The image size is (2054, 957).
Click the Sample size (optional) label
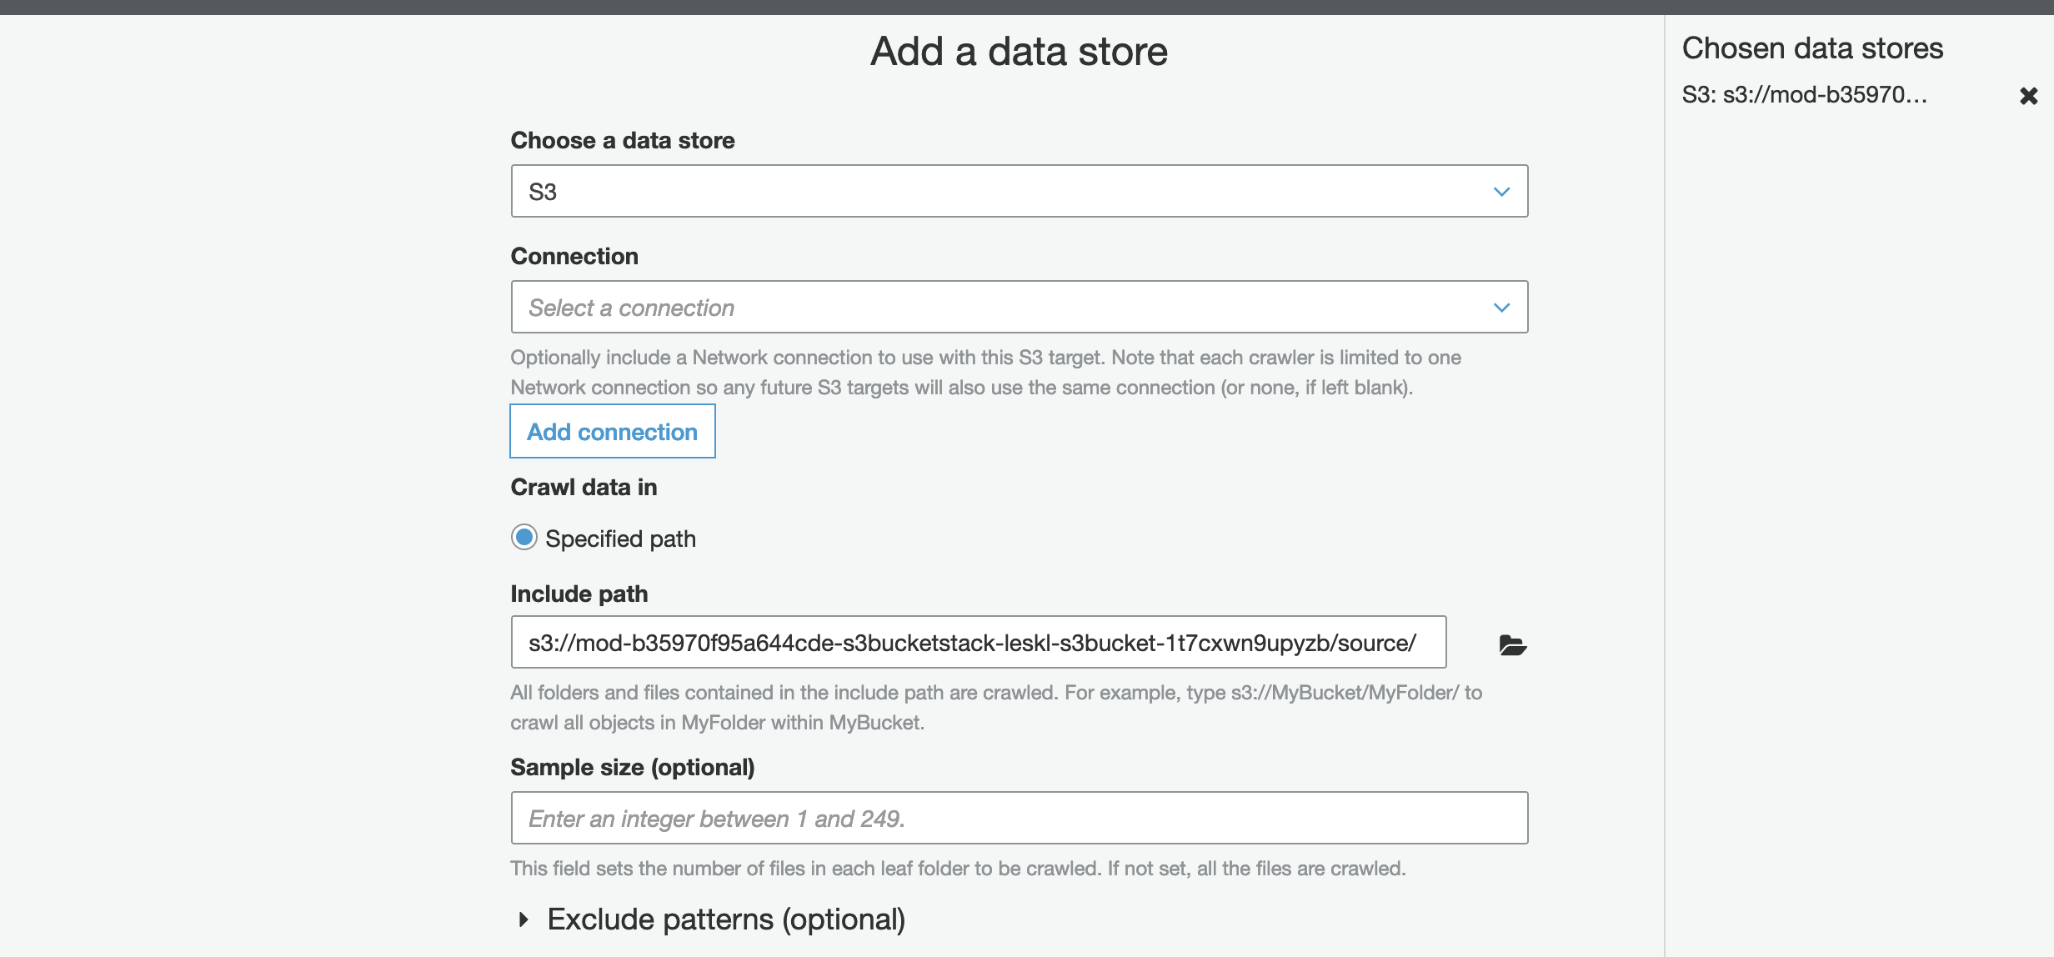[632, 767]
